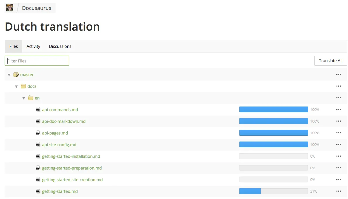The image size is (348, 199).
Task: Open getting-started-preparation.md file
Action: (x=72, y=168)
